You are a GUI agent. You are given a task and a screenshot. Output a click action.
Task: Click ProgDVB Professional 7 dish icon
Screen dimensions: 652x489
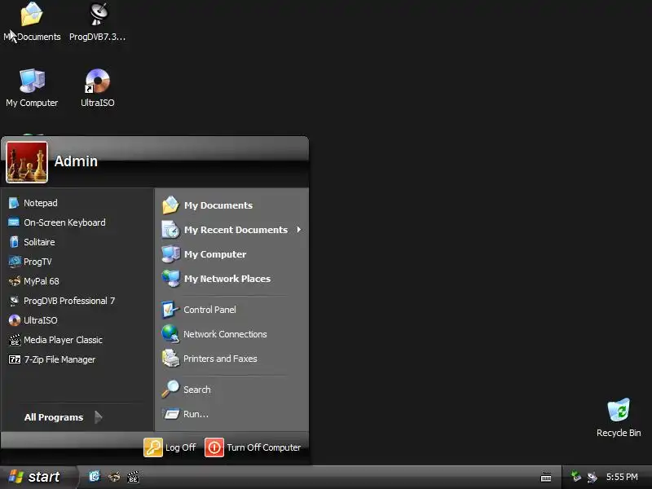[14, 301]
